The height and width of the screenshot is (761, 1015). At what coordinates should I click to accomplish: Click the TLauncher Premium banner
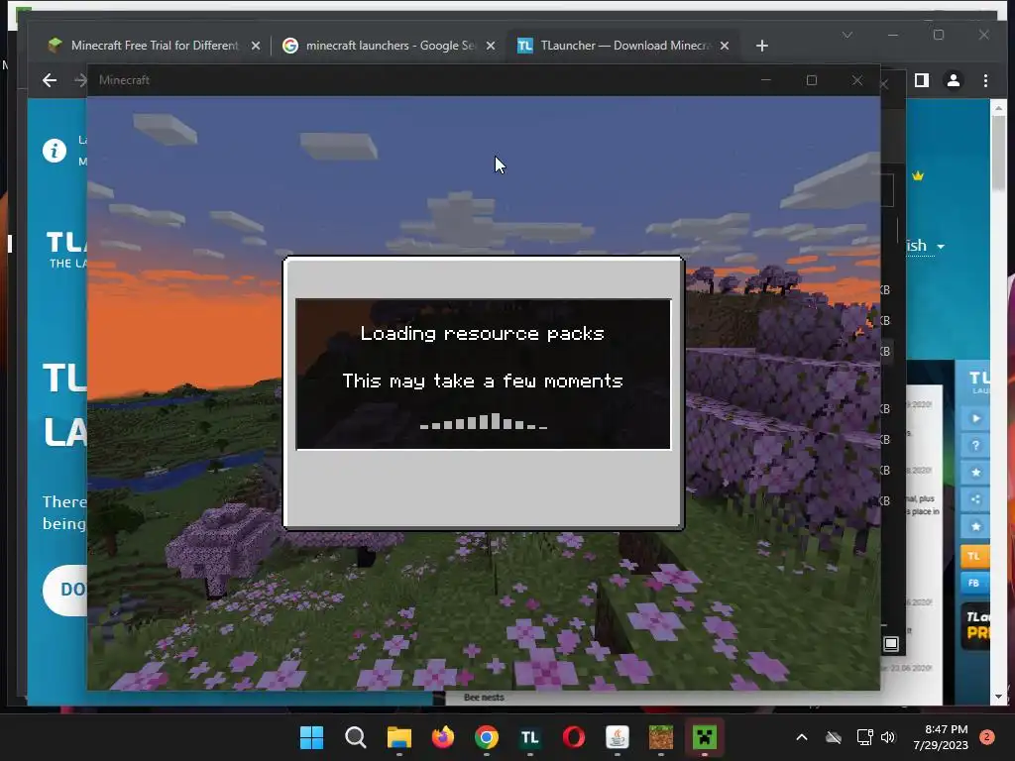tap(976, 626)
